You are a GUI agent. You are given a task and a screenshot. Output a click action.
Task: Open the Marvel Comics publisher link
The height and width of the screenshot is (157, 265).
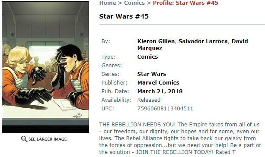coord(158,82)
